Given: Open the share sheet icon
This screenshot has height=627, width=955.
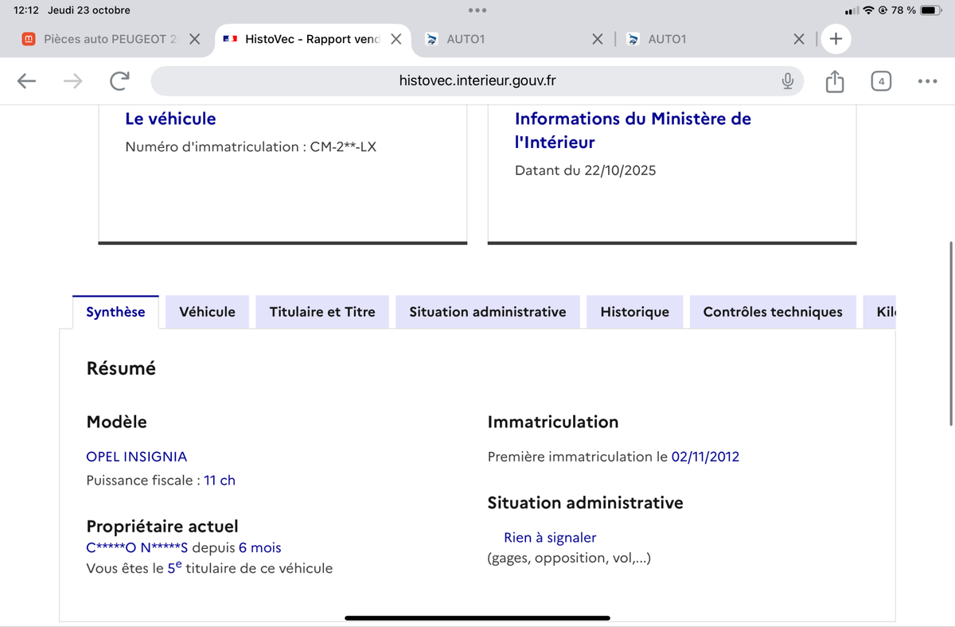Looking at the screenshot, I should 834,80.
